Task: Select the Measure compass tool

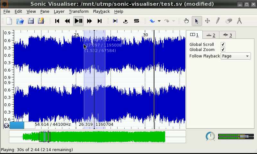Action: [x=239, y=21]
